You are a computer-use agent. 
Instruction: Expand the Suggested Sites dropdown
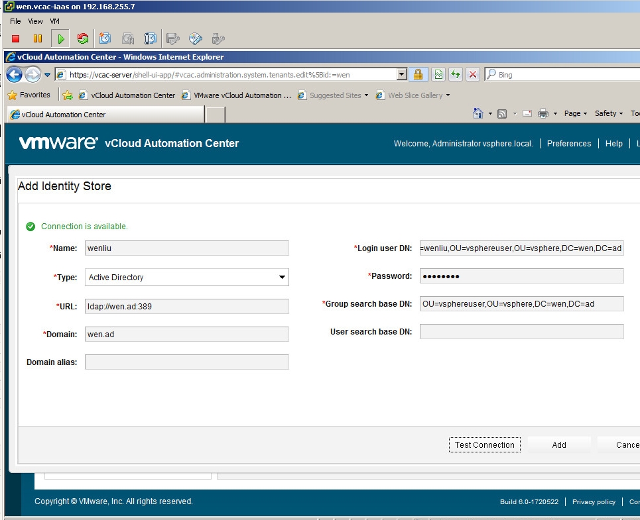(366, 95)
